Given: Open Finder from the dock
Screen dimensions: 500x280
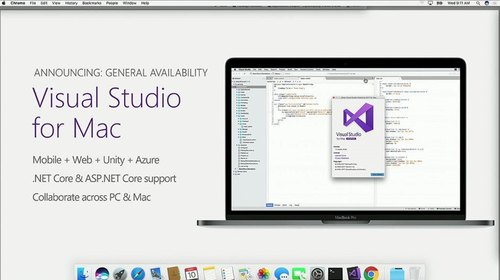Looking at the screenshot, I should 83,273.
